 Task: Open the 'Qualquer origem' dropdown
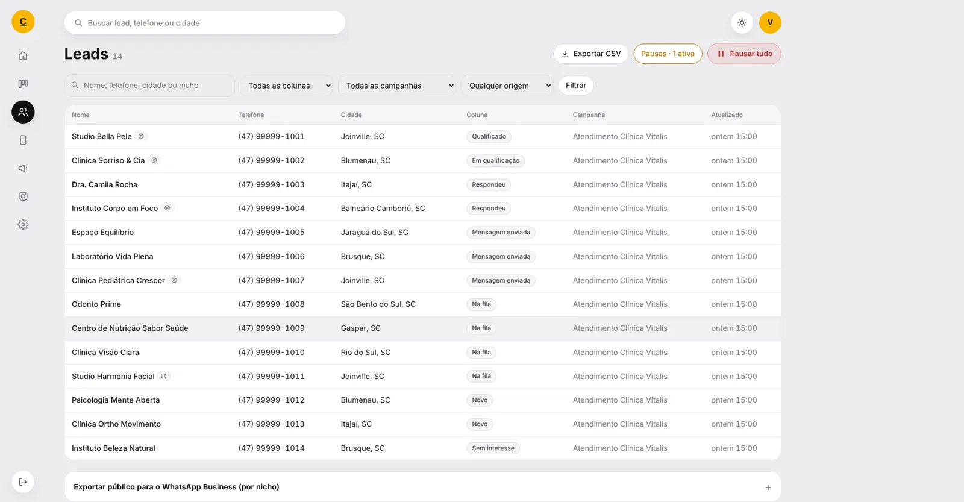tap(507, 86)
